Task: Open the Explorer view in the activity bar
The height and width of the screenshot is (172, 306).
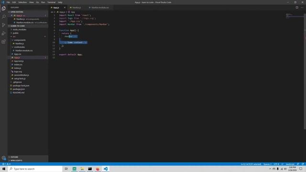Action: 3,9
